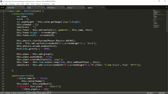Click the 'update' function name
168x94 pixels.
point(15,76)
